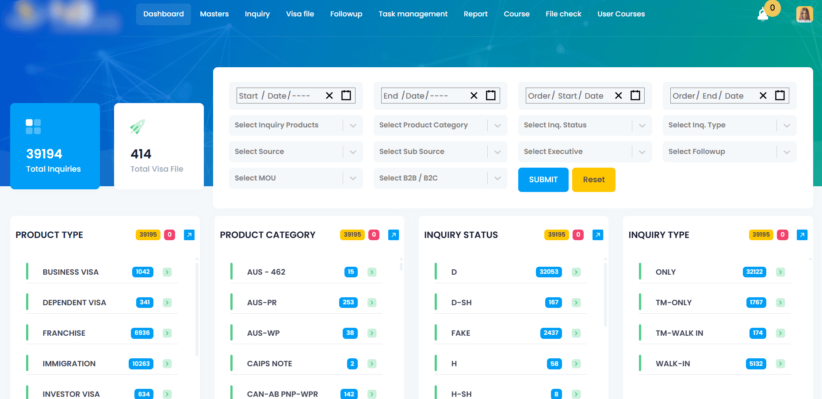This screenshot has width=822, height=399.
Task: Open the Select MOU dropdown
Action: pyautogui.click(x=352, y=178)
